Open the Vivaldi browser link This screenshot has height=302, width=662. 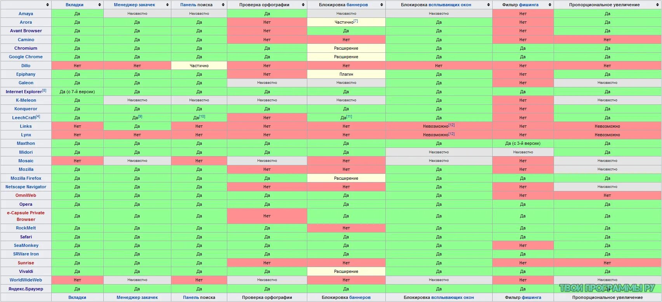point(26,271)
